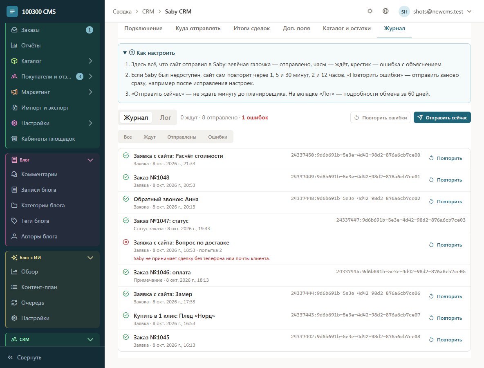Toggle the light theme sun icon
This screenshot has width=484, height=368.
370,11
